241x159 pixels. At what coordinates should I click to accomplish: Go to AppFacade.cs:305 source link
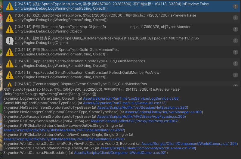click(x=141, y=117)
